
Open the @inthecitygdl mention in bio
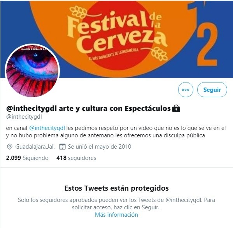(47, 128)
